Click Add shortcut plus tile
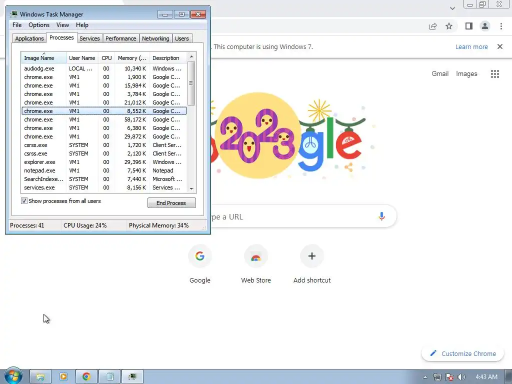 click(x=312, y=264)
